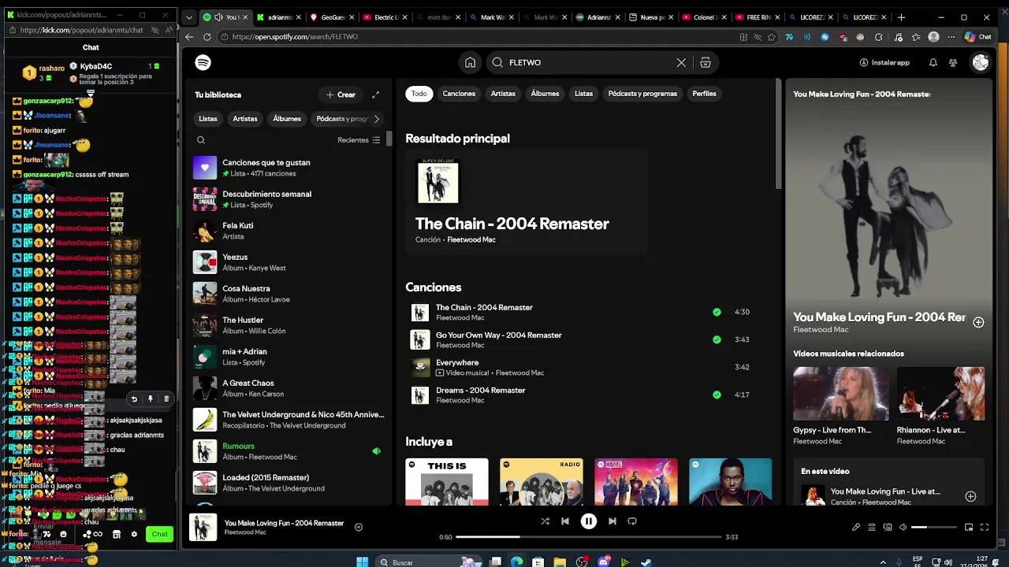This screenshot has width=1009, height=567.
Task: Open the browser tab list dropdown
Action: tap(188, 17)
